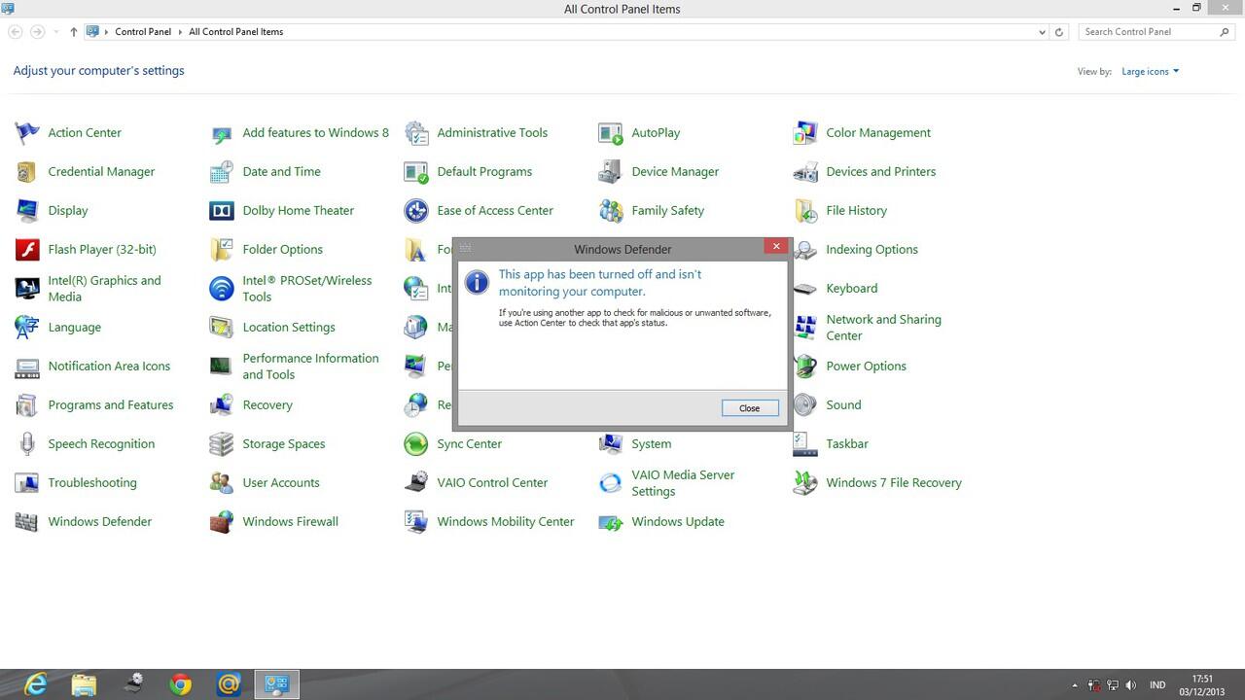The image size is (1245, 700).
Task: Open the Power Options battery icon
Action: click(x=805, y=367)
